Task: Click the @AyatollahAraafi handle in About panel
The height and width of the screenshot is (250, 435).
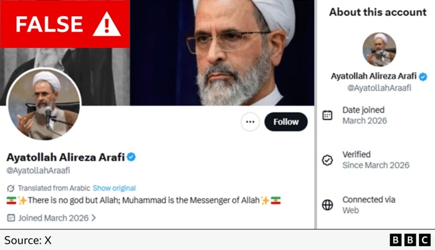Action: (x=379, y=88)
